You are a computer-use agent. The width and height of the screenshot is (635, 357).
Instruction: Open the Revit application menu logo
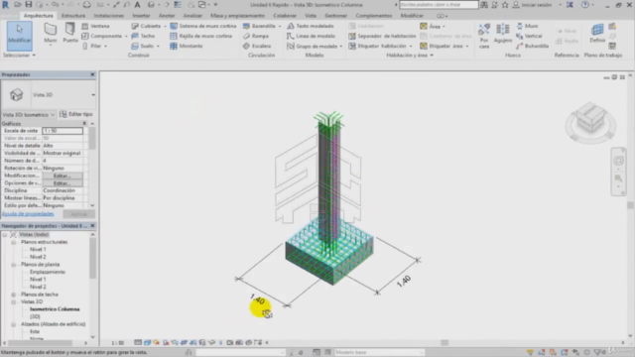coord(5,4)
